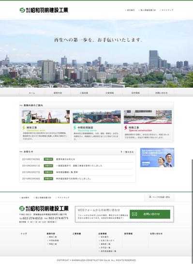Click the 個人情報保護方針 link in the top header
The image size is (193, 264).
click(x=148, y=10)
